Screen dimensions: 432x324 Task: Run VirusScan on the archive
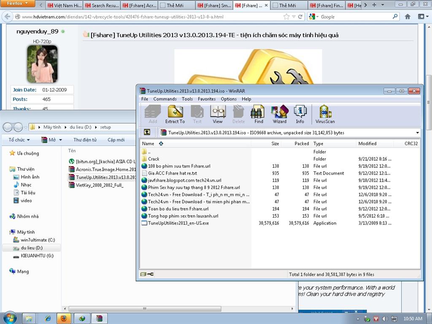tap(325, 114)
